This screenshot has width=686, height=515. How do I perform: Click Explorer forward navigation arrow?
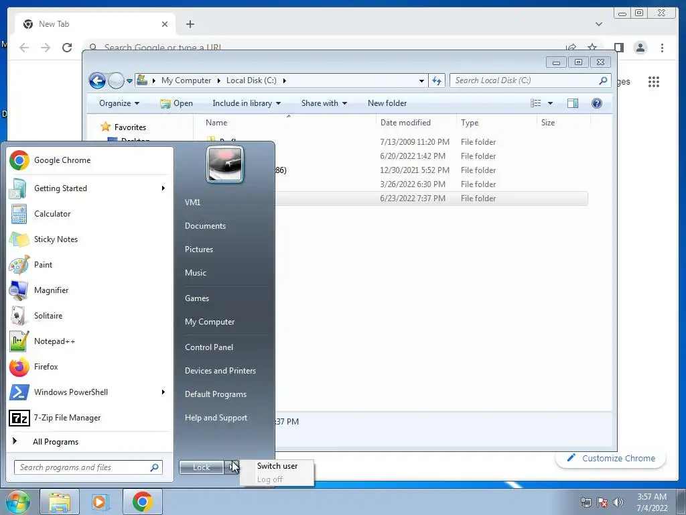(x=116, y=80)
